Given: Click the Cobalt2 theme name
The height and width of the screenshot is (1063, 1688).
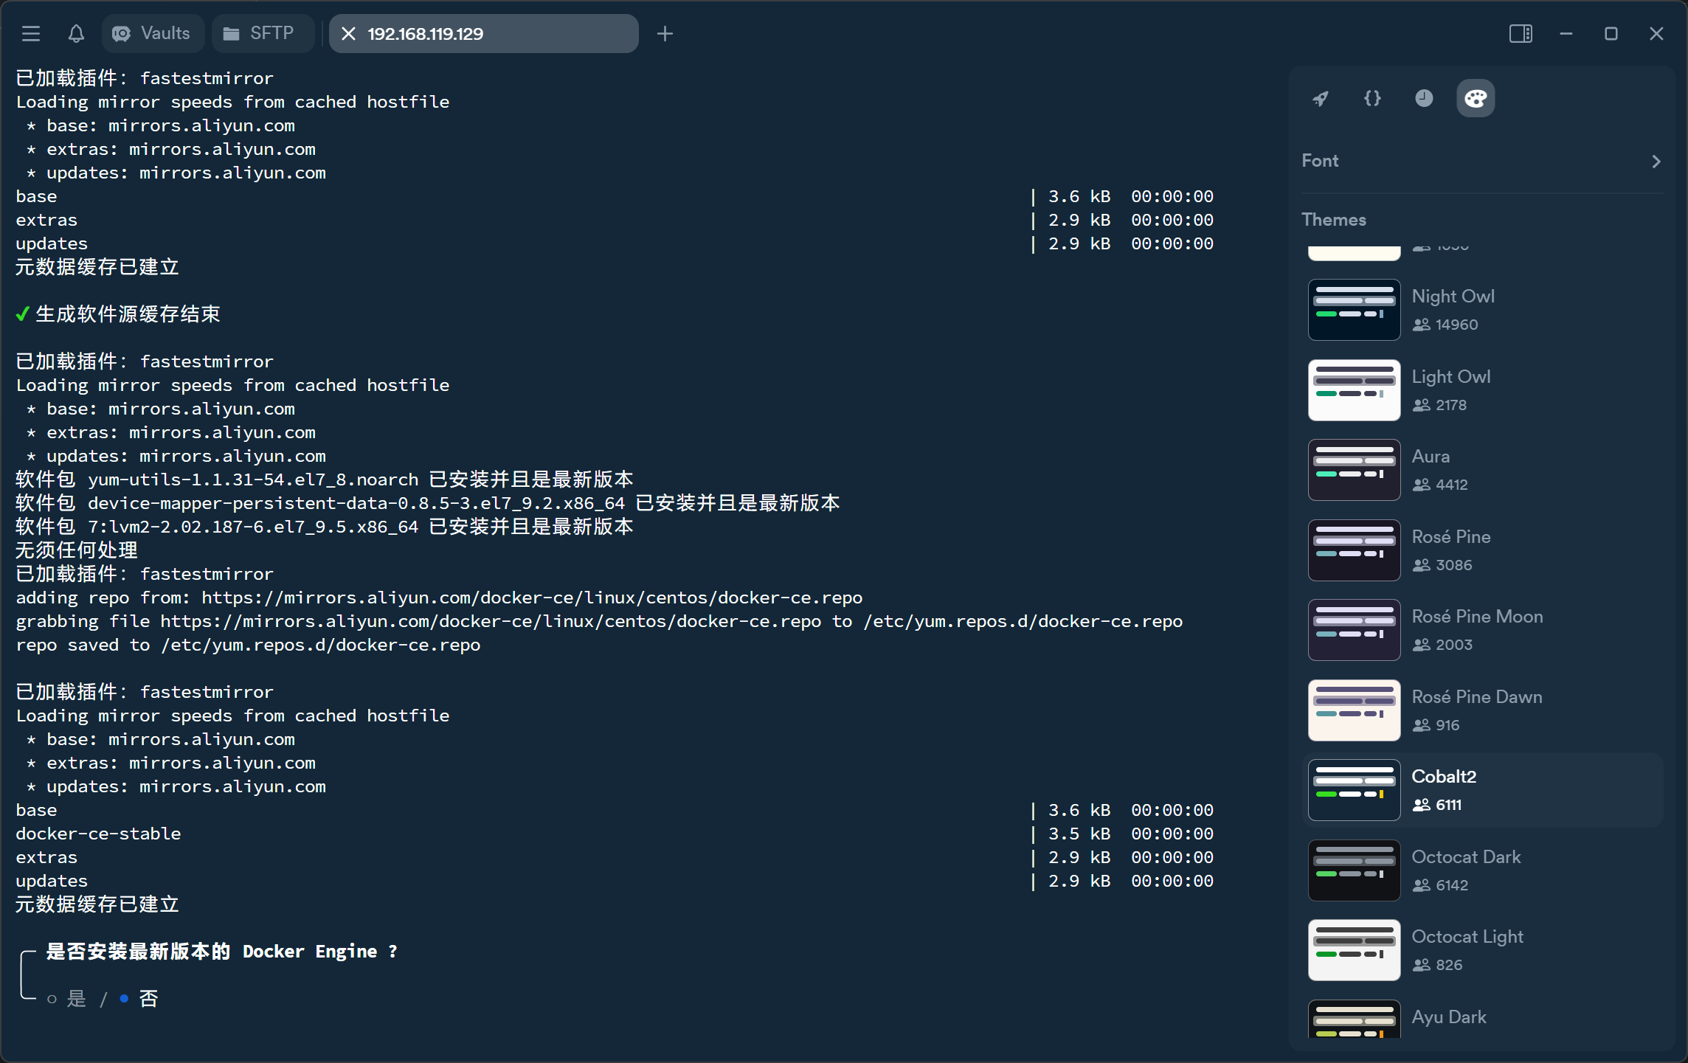Looking at the screenshot, I should coord(1444,776).
